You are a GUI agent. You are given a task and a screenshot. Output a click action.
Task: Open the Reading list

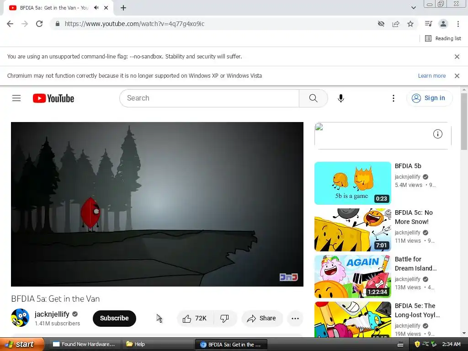443,38
